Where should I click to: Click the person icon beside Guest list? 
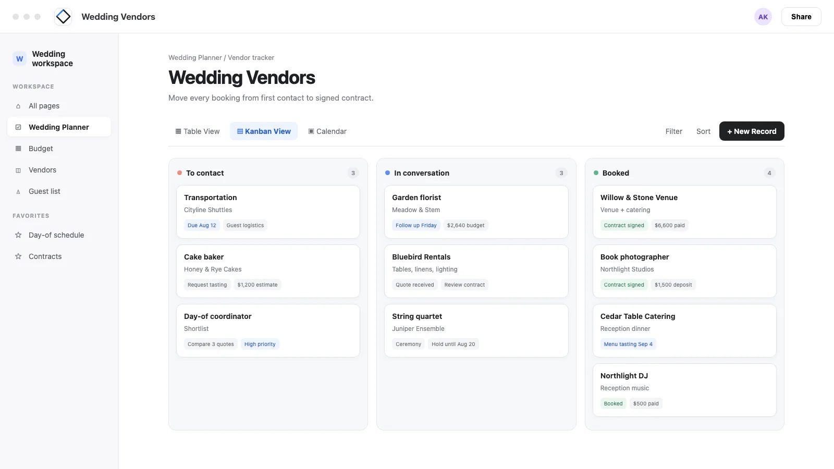[x=18, y=191]
